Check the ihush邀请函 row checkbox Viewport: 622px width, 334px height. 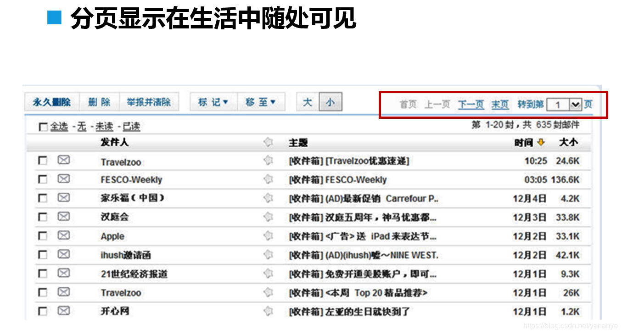tap(43, 255)
